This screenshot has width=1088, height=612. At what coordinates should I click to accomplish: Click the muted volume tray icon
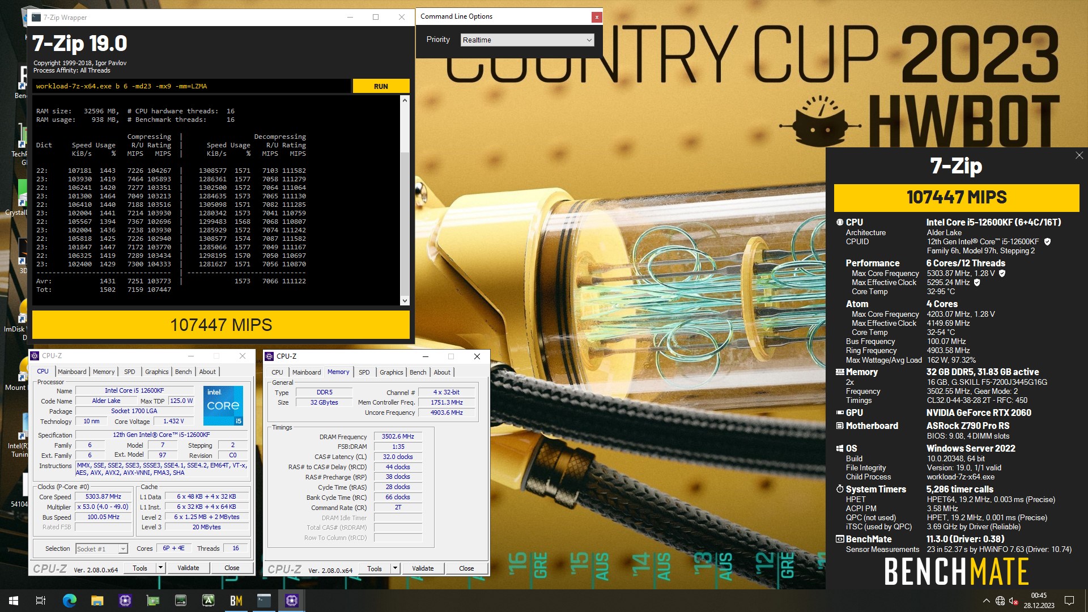[1014, 601]
